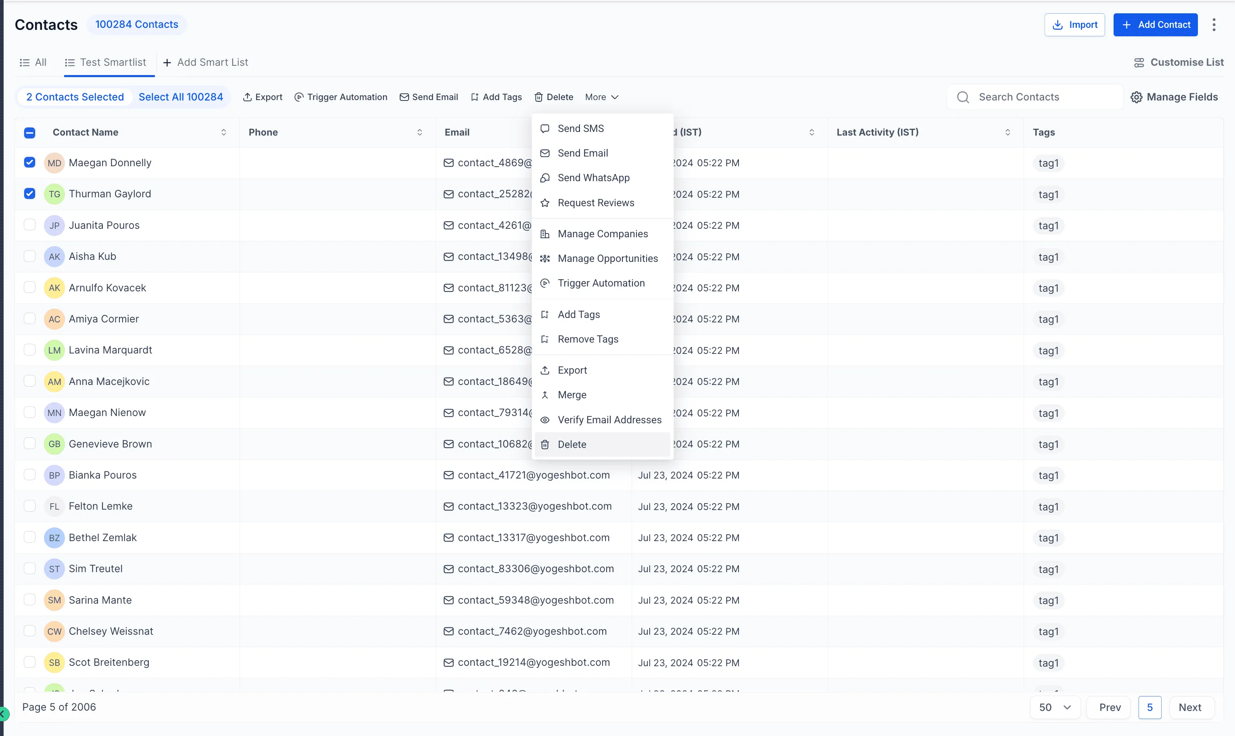Image resolution: width=1235 pixels, height=736 pixels.
Task: Click Verify Email Addresses in the menu
Action: click(x=609, y=419)
